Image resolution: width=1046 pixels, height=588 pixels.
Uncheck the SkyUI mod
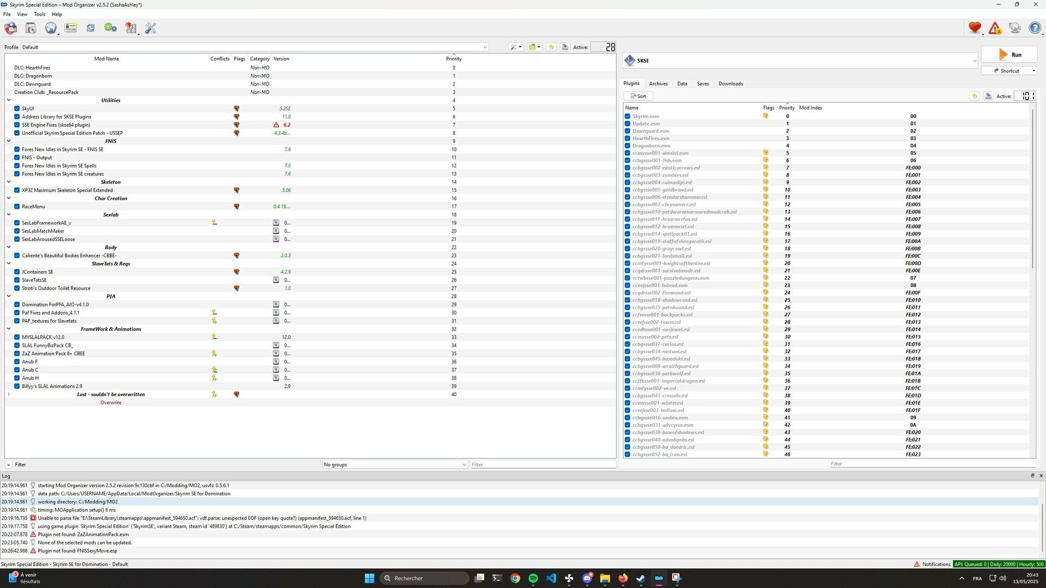click(x=17, y=108)
